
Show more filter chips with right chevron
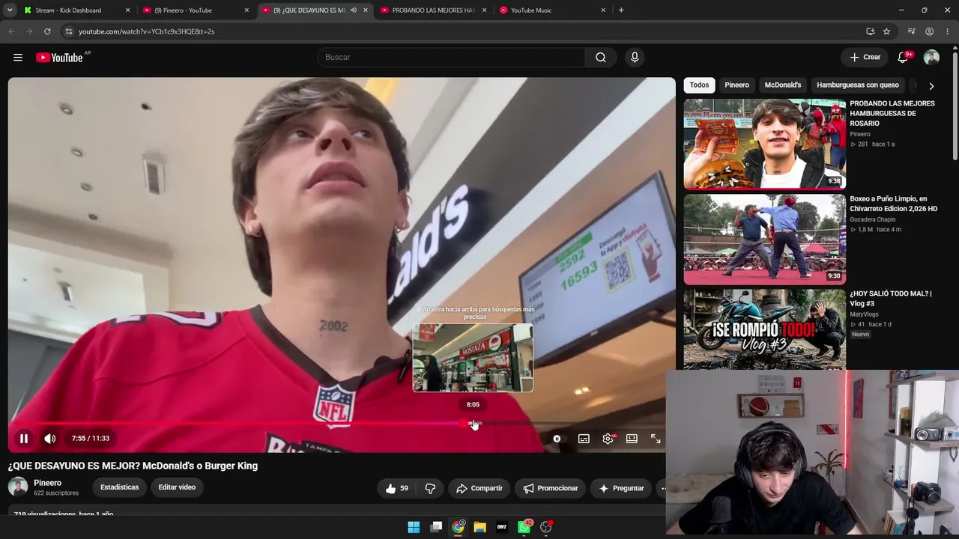931,86
